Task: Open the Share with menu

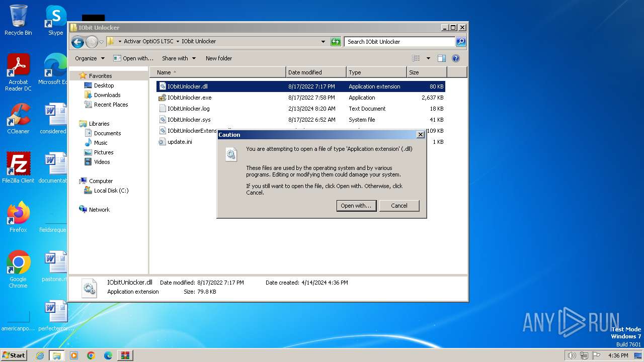Action: [x=178, y=58]
